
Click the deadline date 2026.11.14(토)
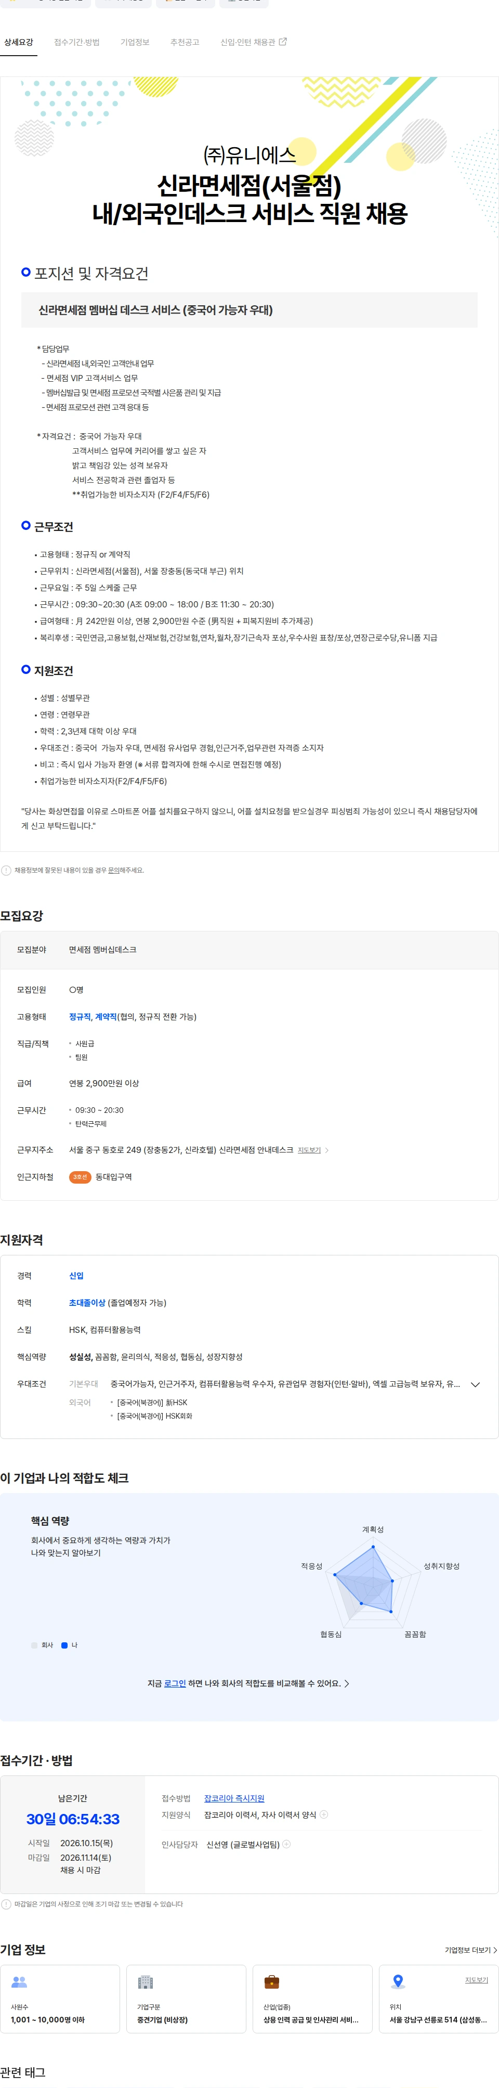coord(86,1858)
